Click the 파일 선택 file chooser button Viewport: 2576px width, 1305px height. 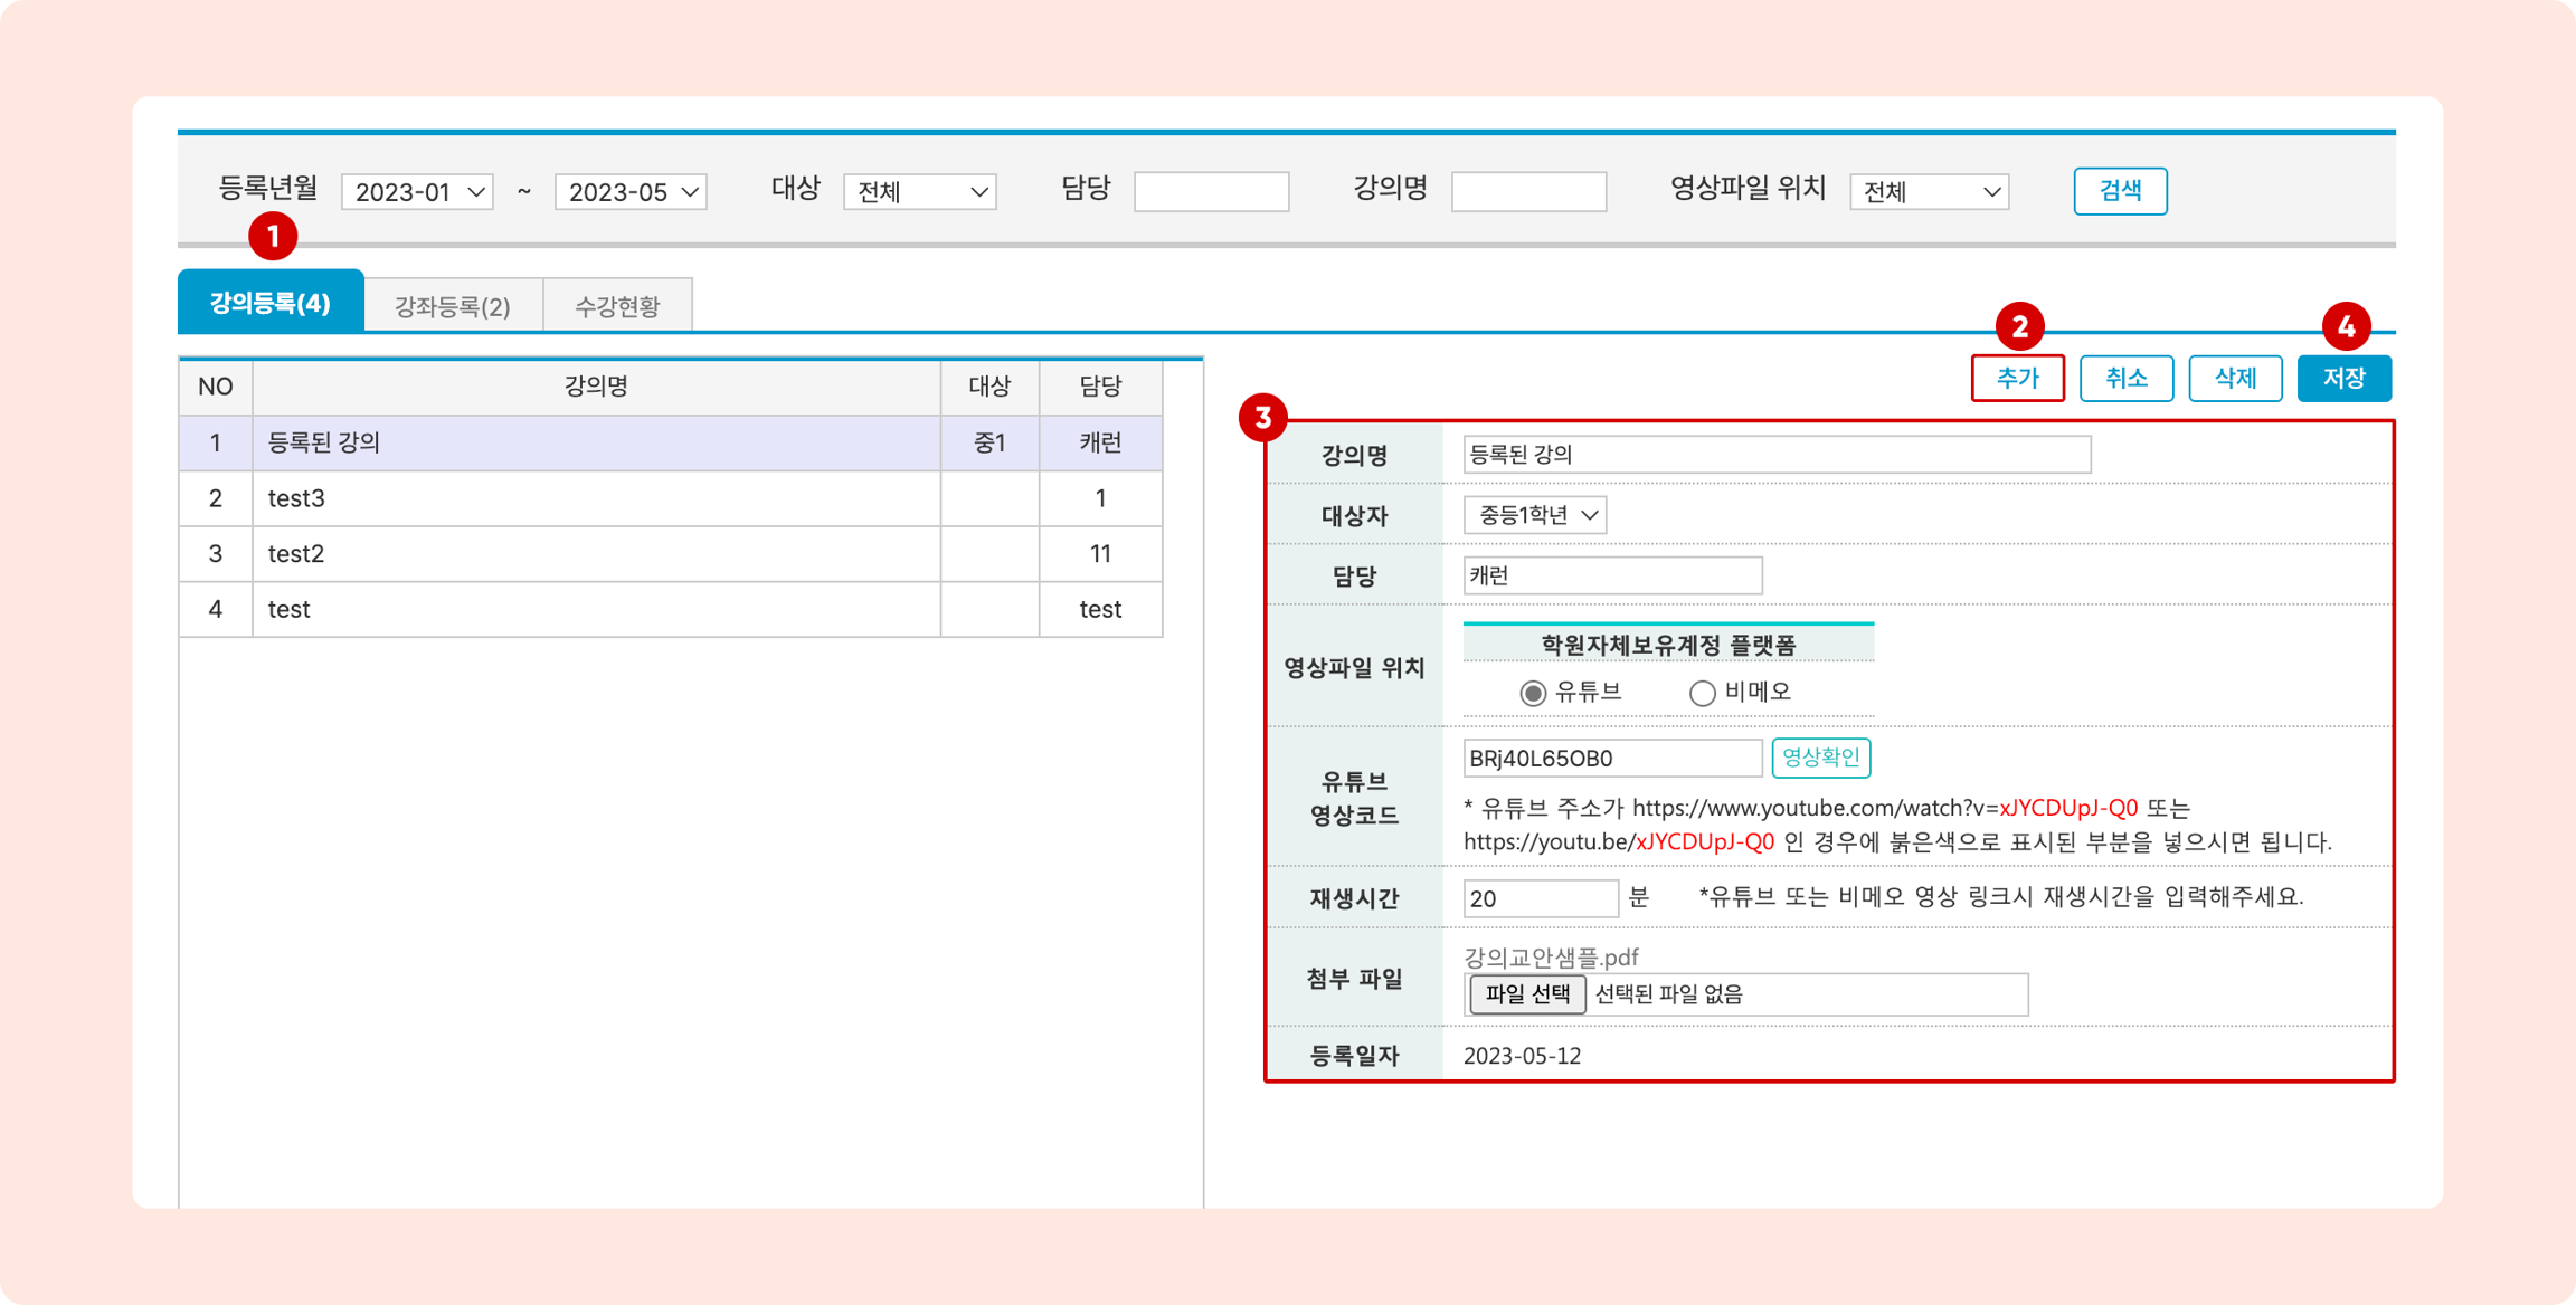[1527, 994]
